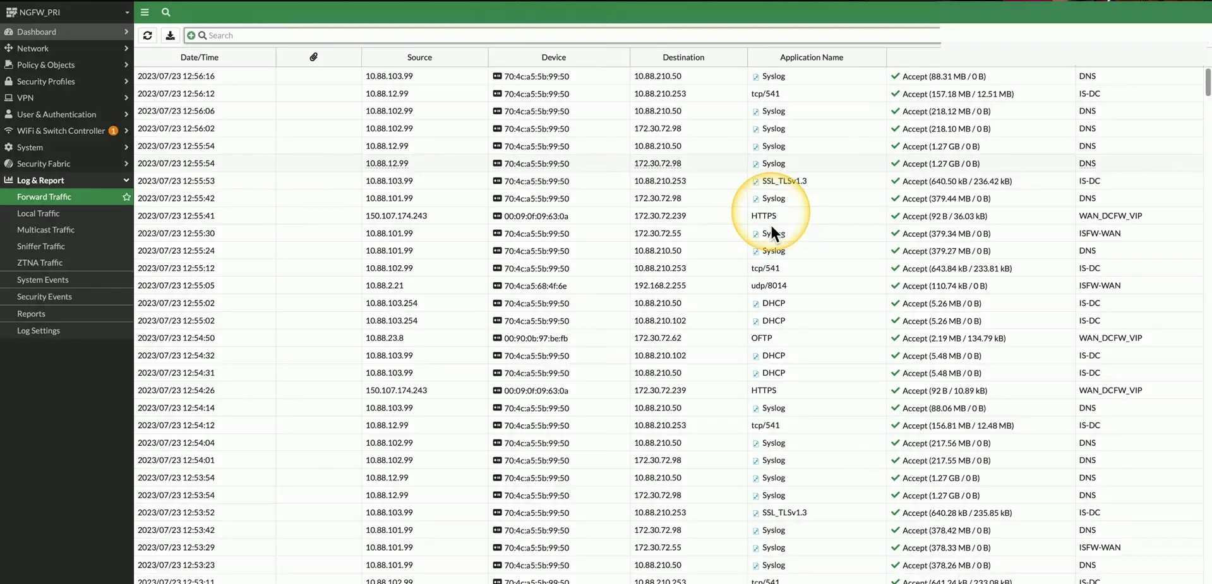This screenshot has height=584, width=1212.
Task: Toggle Forward Traffic favorite star
Action: [126, 197]
